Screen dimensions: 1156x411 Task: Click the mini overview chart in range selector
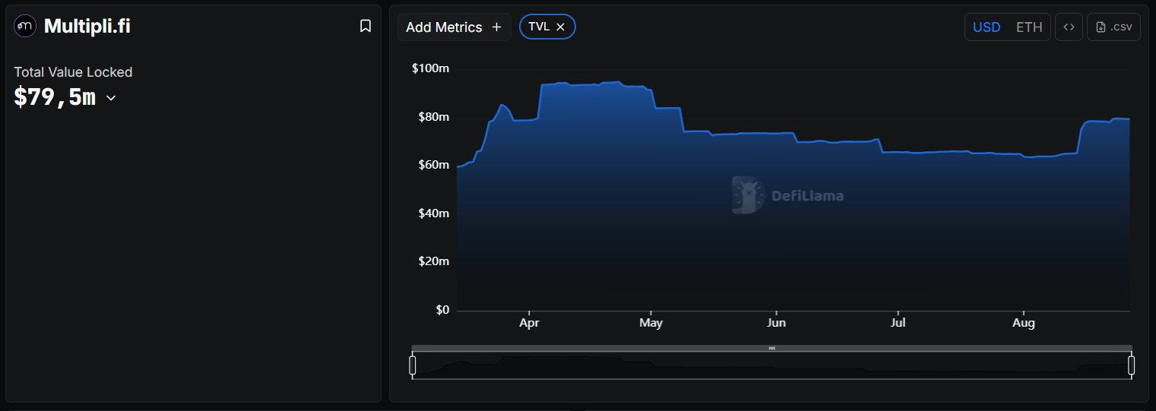click(771, 365)
